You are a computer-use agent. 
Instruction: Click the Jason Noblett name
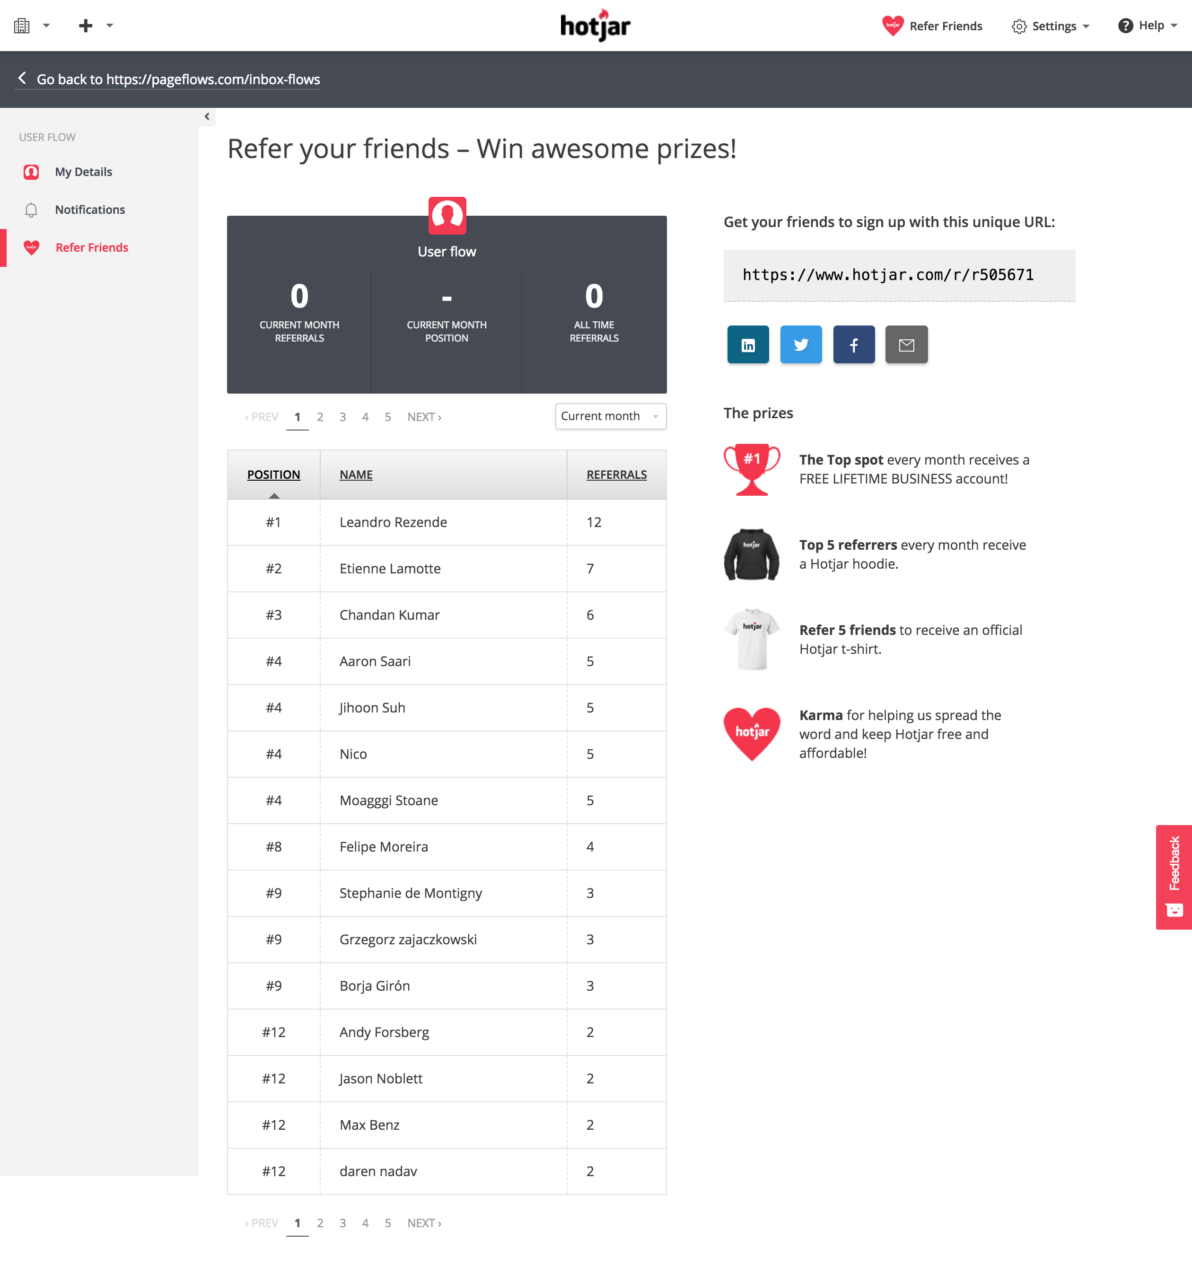(x=381, y=1080)
